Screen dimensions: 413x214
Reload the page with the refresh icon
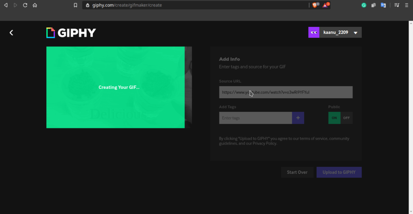click(25, 5)
